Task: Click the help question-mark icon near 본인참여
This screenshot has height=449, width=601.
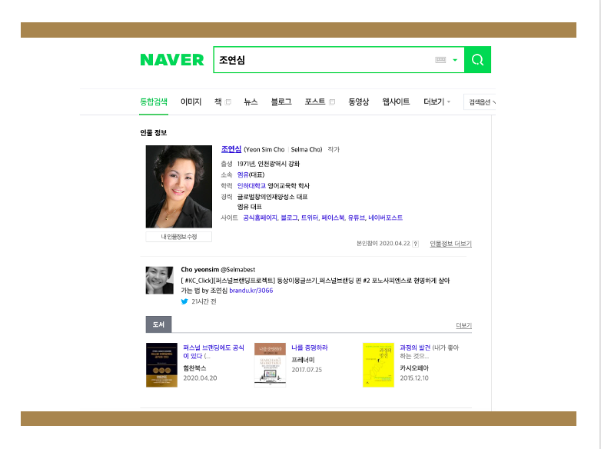Action: pos(416,244)
